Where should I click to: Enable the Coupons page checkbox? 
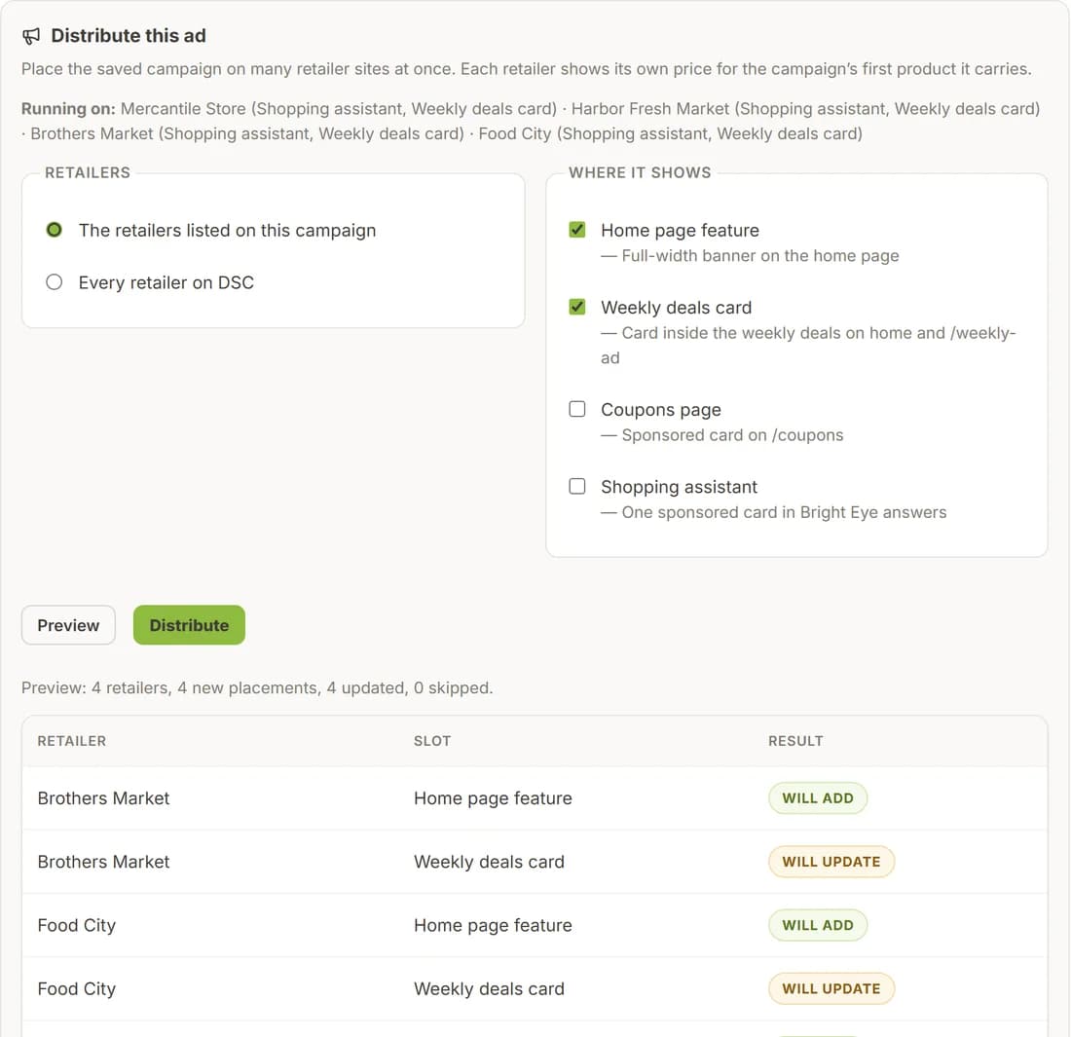click(x=577, y=409)
